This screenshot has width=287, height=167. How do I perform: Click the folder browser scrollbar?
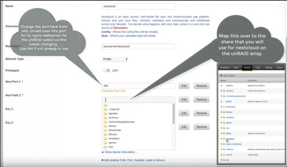(x=174, y=114)
